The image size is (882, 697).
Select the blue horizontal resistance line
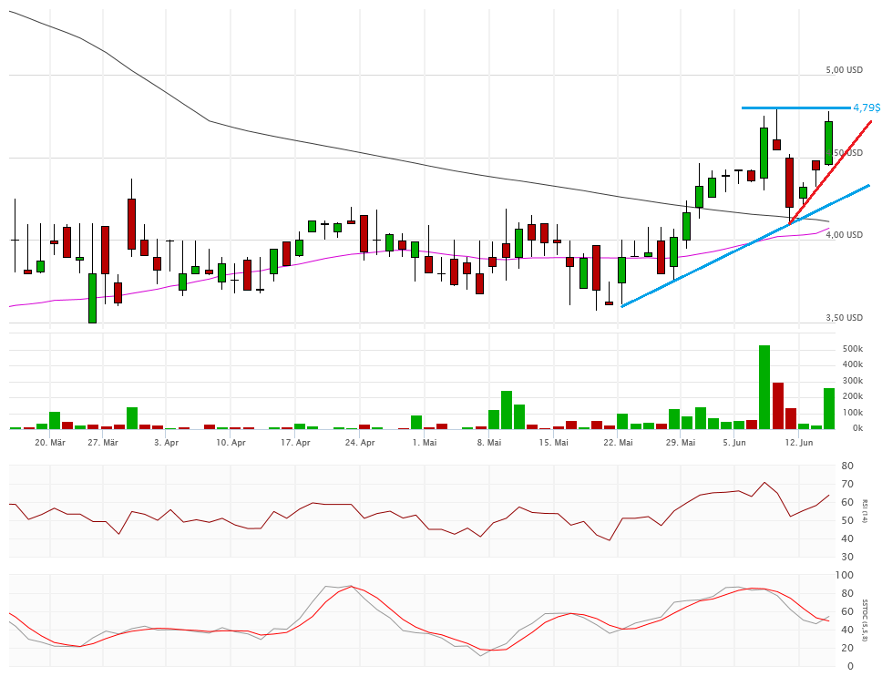793,108
